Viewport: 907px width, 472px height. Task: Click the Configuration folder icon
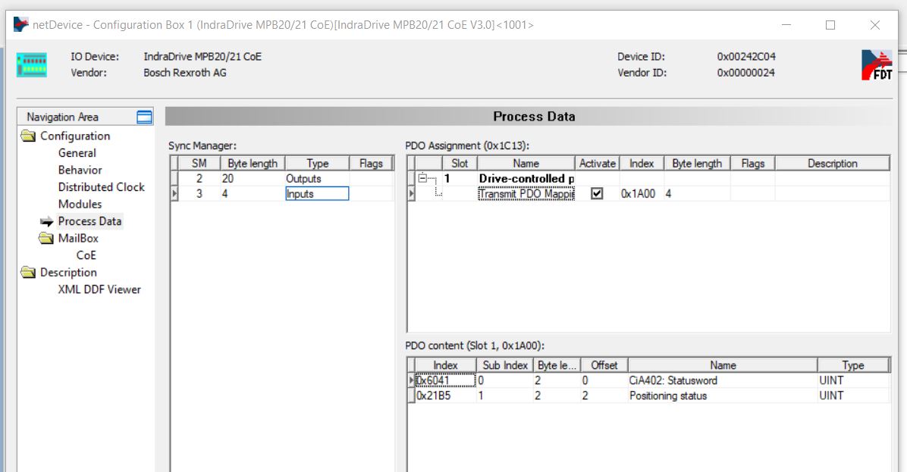click(28, 136)
